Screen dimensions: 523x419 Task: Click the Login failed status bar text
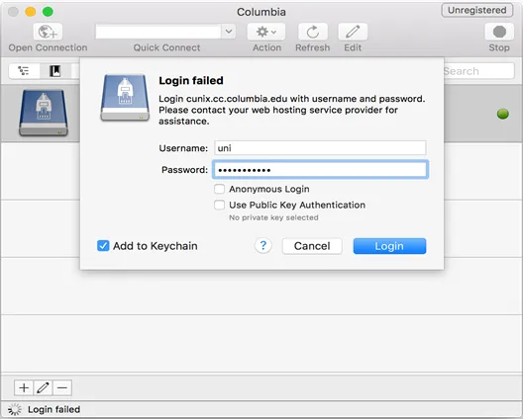(54, 409)
